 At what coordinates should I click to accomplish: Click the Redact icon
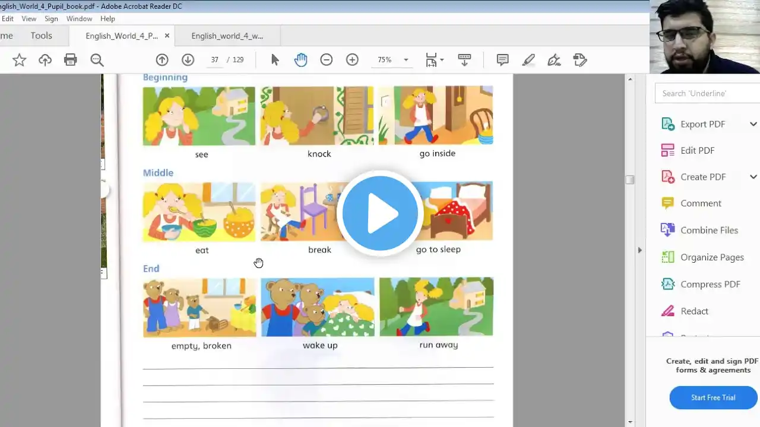pyautogui.click(x=668, y=311)
